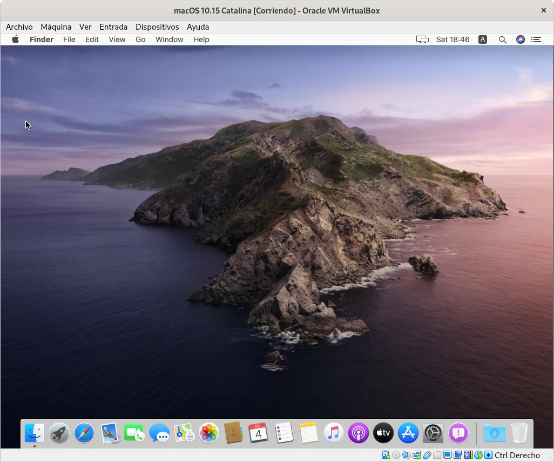This screenshot has width=554, height=462.
Task: Launch the Music app from Dock
Action: [x=334, y=433]
